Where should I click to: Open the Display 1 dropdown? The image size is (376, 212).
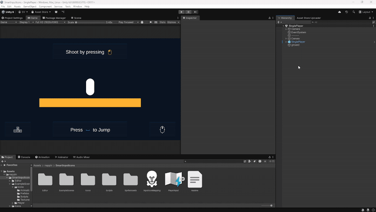click(26, 22)
